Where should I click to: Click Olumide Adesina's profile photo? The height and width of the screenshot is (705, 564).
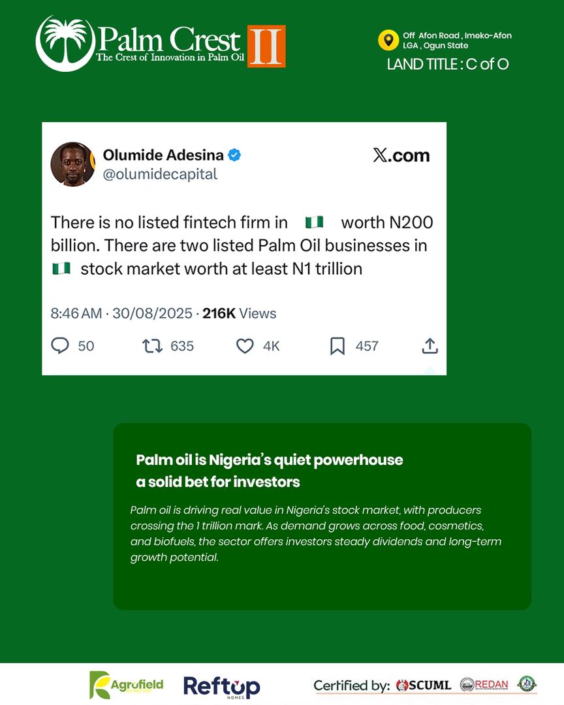coord(73,164)
